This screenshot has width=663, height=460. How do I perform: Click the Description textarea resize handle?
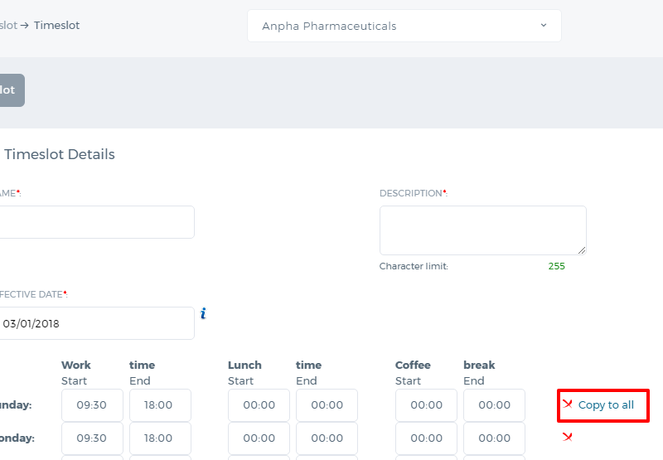coord(582,250)
